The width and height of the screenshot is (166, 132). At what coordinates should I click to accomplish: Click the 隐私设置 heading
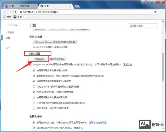pos(34,54)
